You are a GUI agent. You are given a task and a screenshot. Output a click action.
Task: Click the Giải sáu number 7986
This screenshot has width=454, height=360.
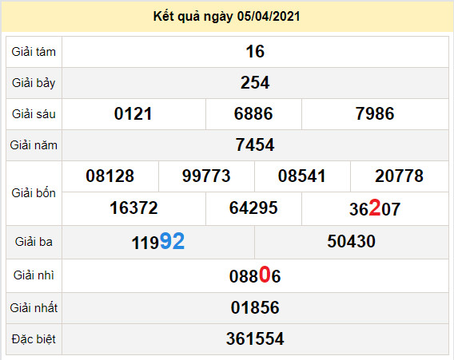coord(375,113)
